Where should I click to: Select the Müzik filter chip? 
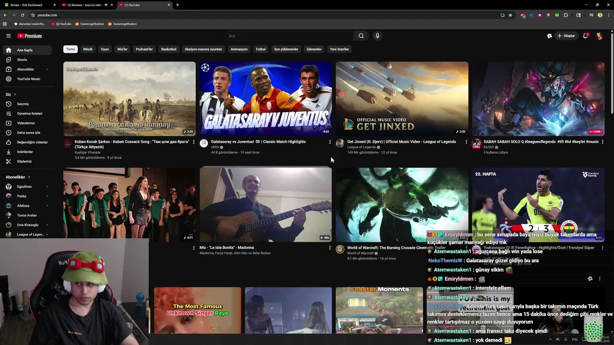(x=88, y=49)
